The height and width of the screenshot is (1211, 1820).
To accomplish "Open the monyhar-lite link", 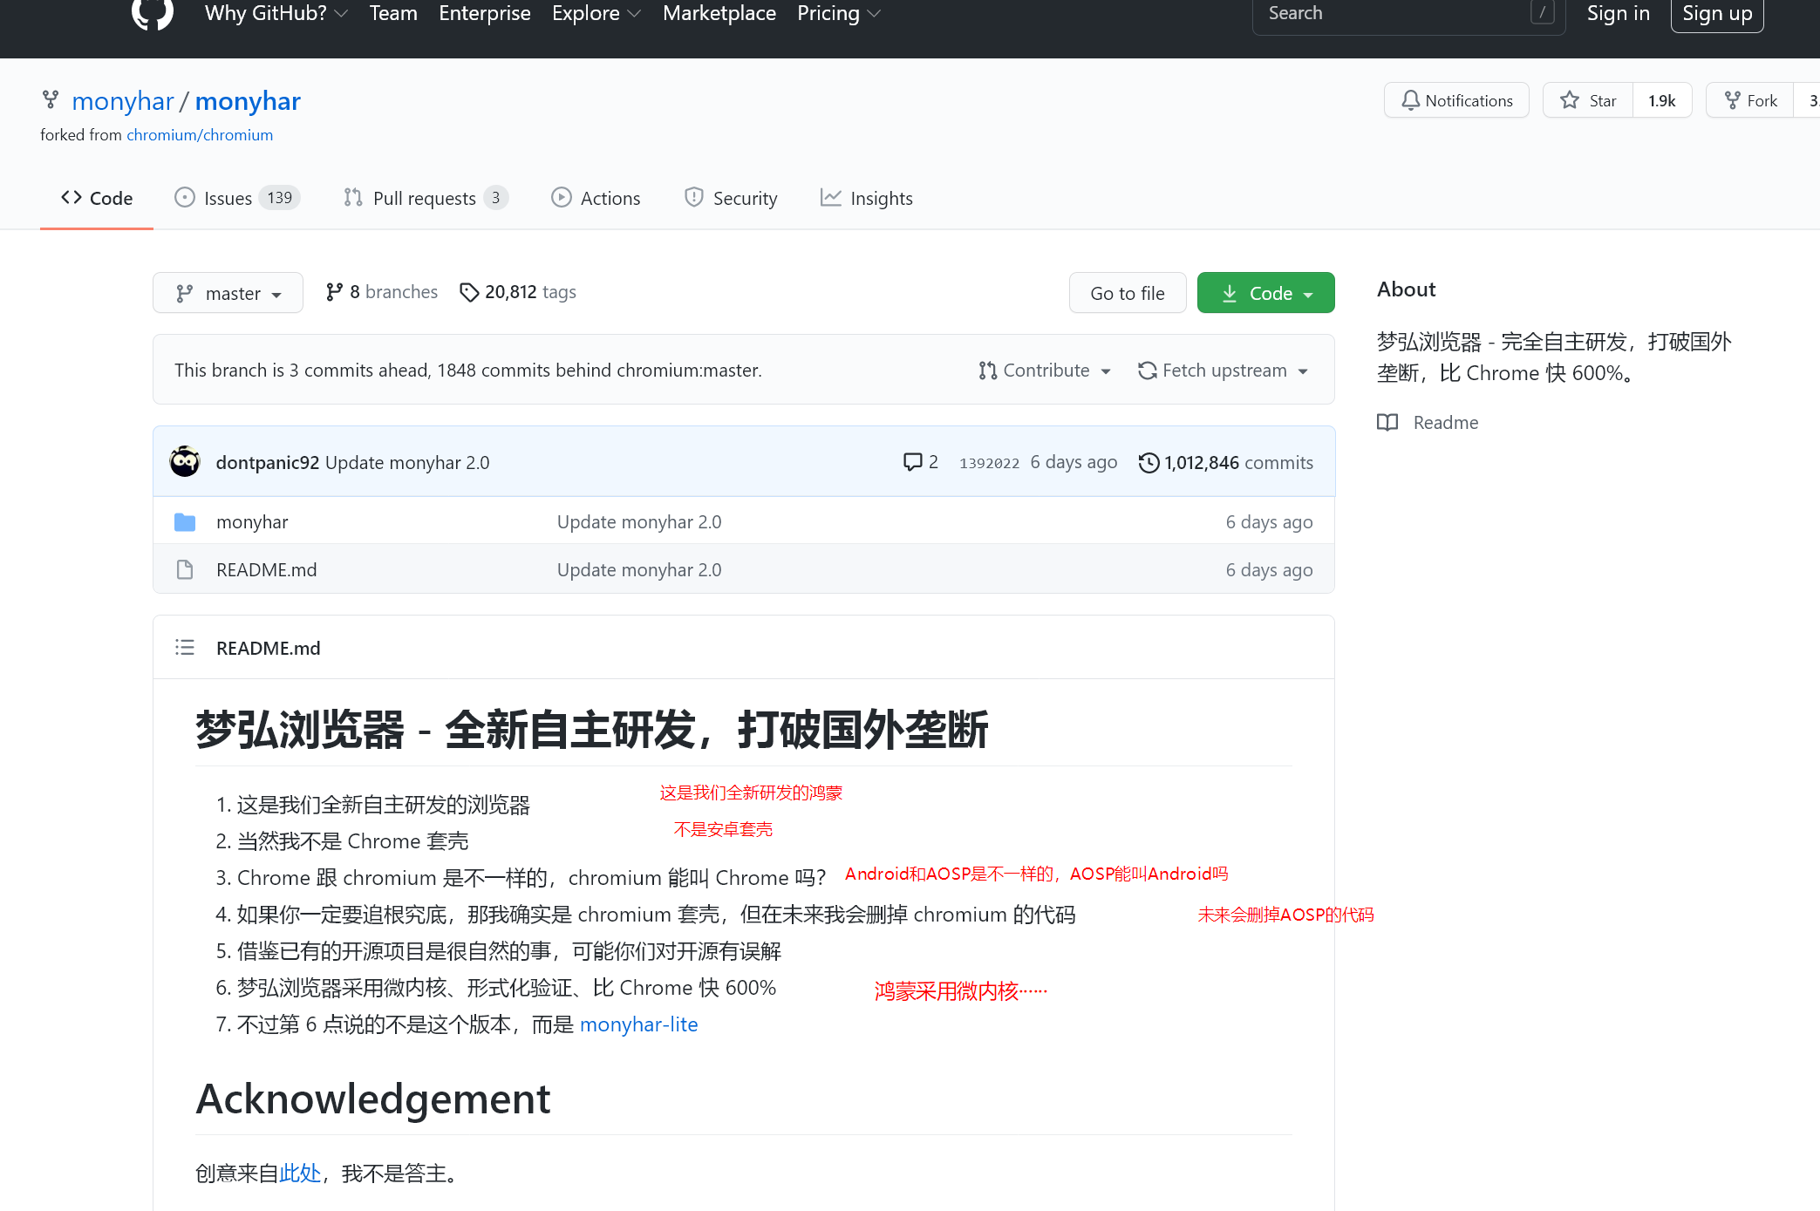I will click(x=639, y=1024).
